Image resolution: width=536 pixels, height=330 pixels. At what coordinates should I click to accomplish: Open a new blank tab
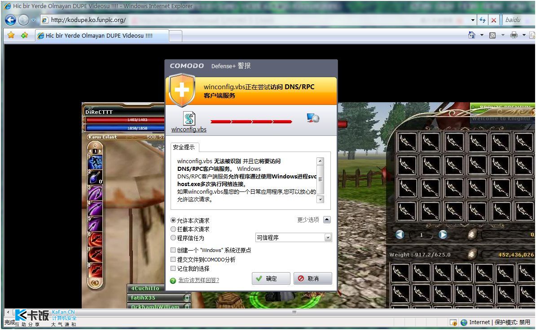pyautogui.click(x=176, y=36)
